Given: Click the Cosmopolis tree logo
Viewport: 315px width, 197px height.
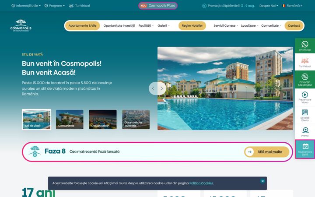Looking at the screenshot, I should point(21,25).
